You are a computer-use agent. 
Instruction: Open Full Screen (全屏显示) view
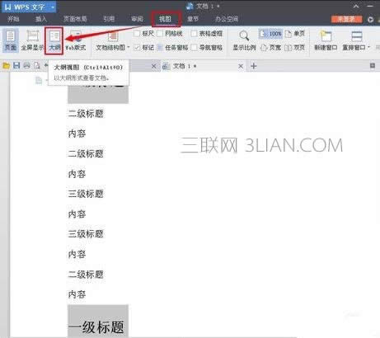32,40
